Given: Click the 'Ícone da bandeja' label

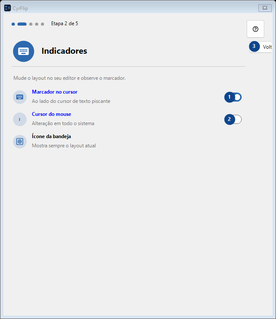Looking at the screenshot, I should (x=52, y=136).
